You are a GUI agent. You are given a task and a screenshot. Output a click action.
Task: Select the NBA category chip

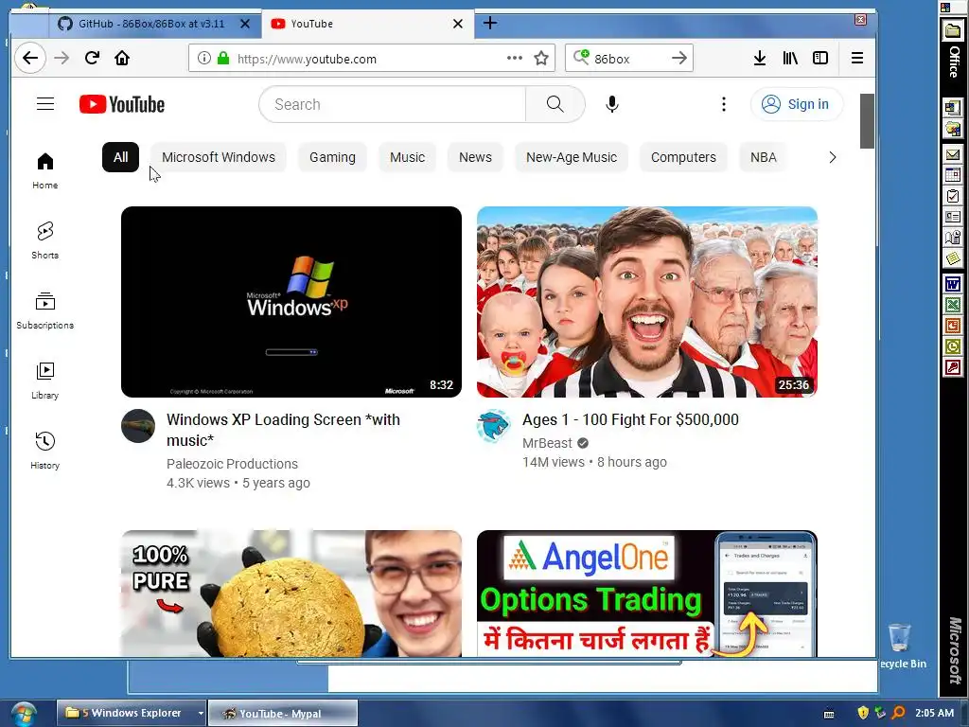tap(764, 157)
